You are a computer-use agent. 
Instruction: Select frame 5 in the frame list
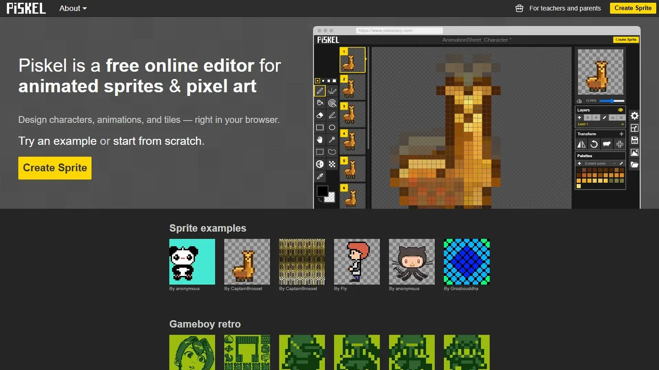tap(353, 169)
